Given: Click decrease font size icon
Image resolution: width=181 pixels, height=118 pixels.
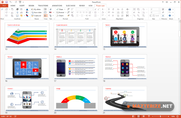Looking at the screenshot, I should coord(99,9).
